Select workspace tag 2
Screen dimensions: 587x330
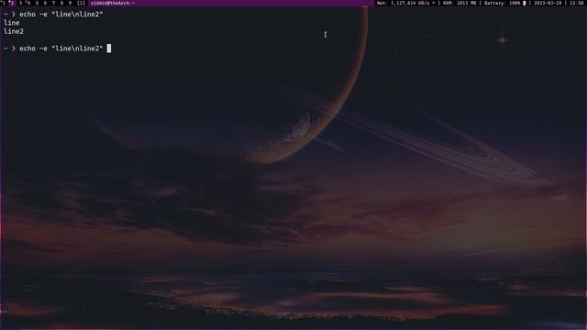pyautogui.click(x=12, y=3)
